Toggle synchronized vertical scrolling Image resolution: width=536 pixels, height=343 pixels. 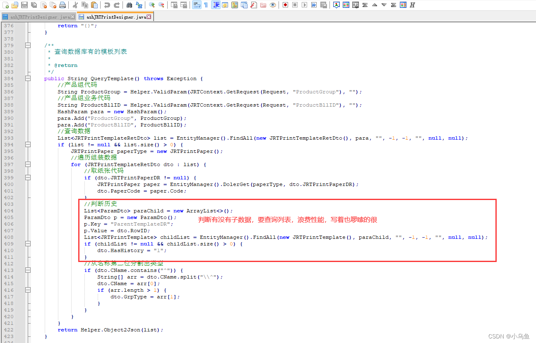point(173,5)
